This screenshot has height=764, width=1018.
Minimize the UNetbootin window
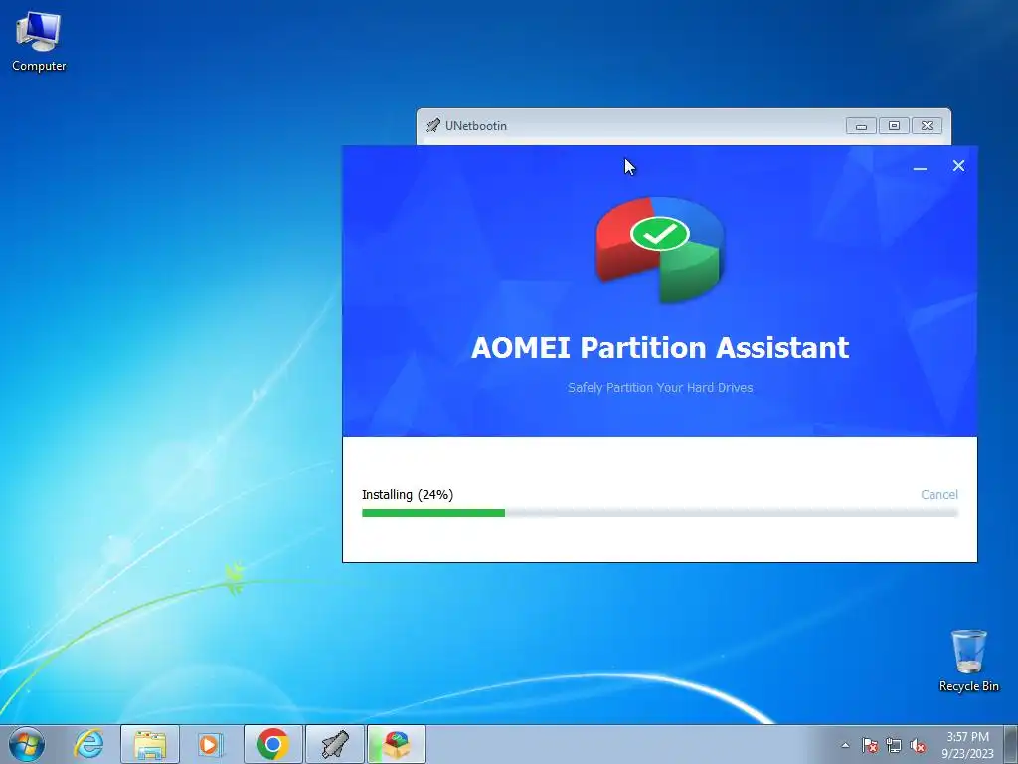861,126
